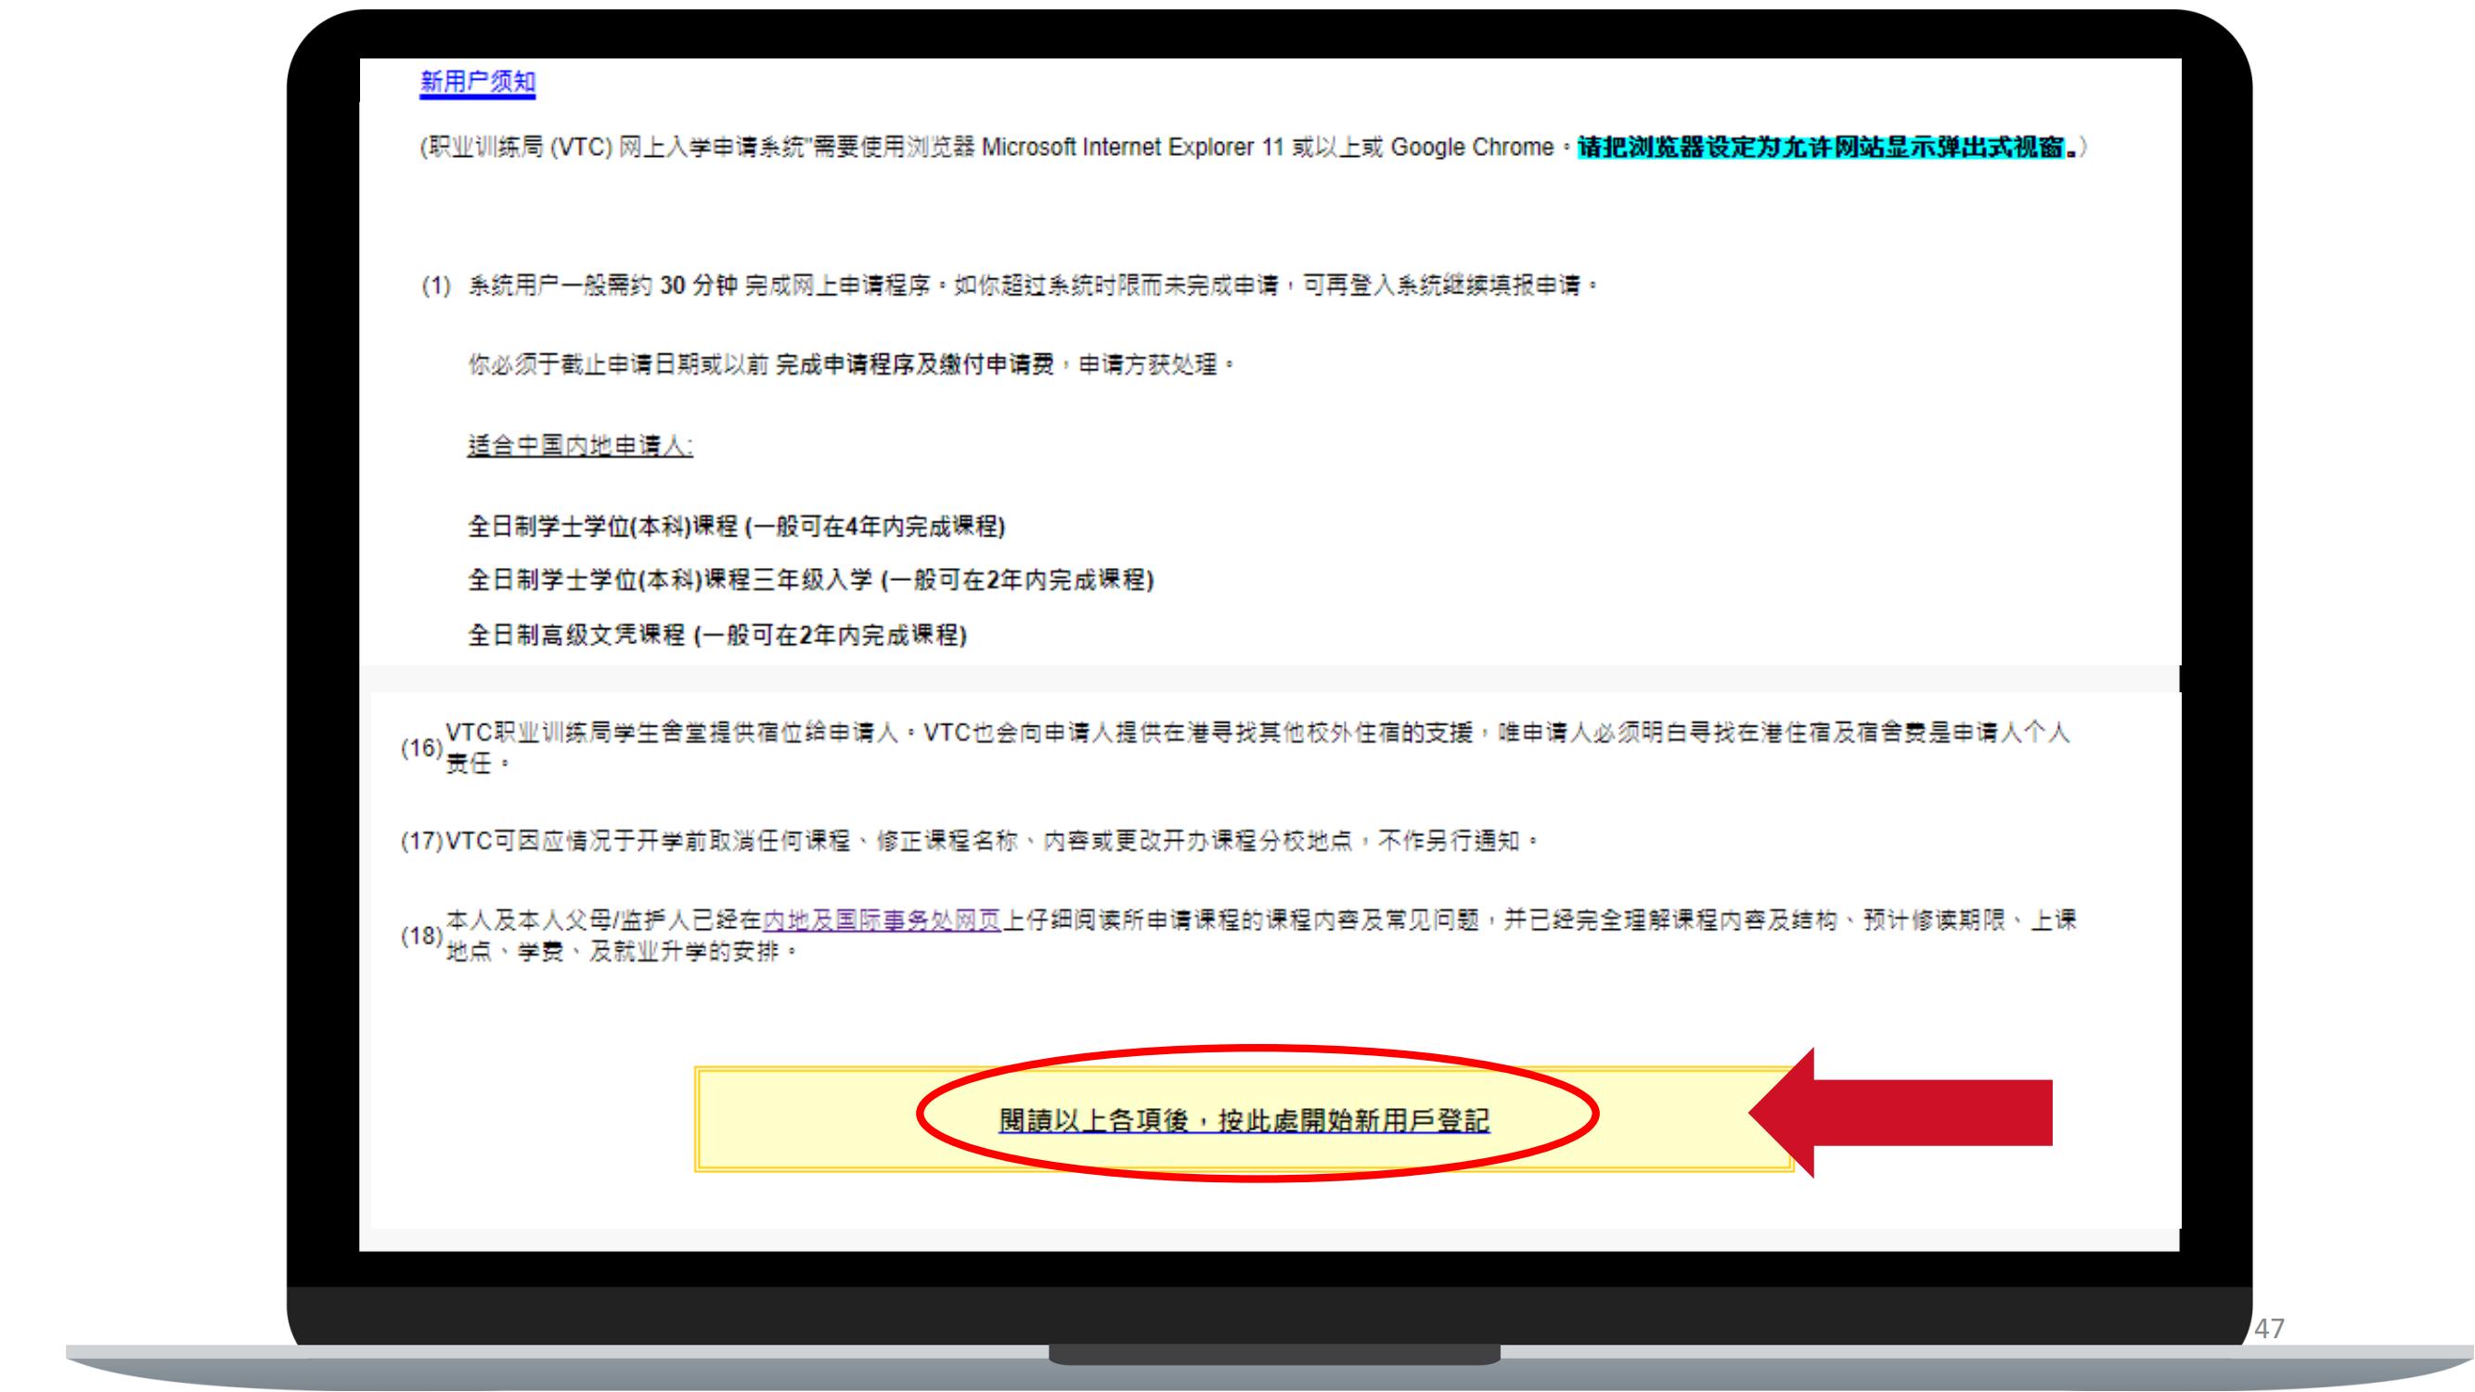Viewport: 2475px width, 1392px height.
Task: Click 閱讀以上各項後，按此處開始新用戶登記 link
Action: point(1244,1120)
